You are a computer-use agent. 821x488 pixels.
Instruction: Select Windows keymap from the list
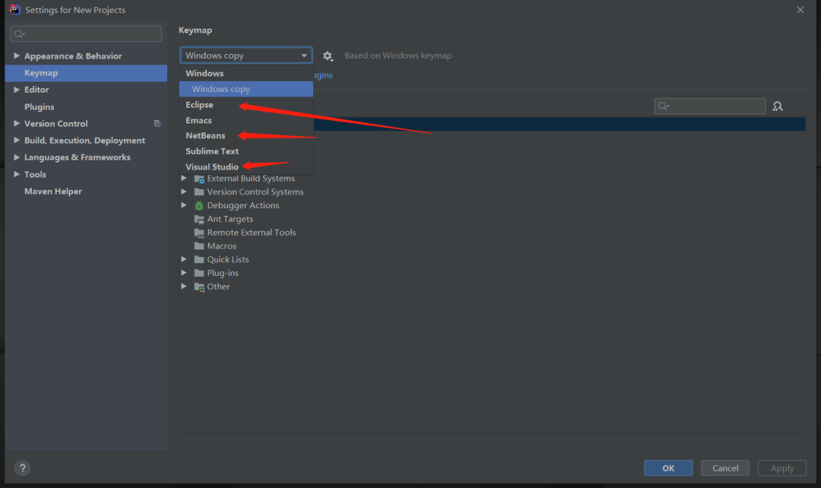pyautogui.click(x=246, y=73)
